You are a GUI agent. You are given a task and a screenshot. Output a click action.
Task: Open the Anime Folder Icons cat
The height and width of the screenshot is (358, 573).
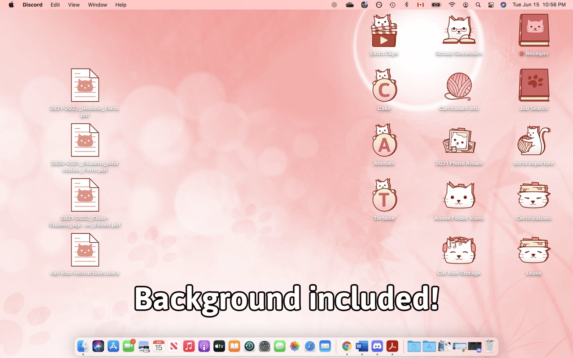click(x=459, y=195)
